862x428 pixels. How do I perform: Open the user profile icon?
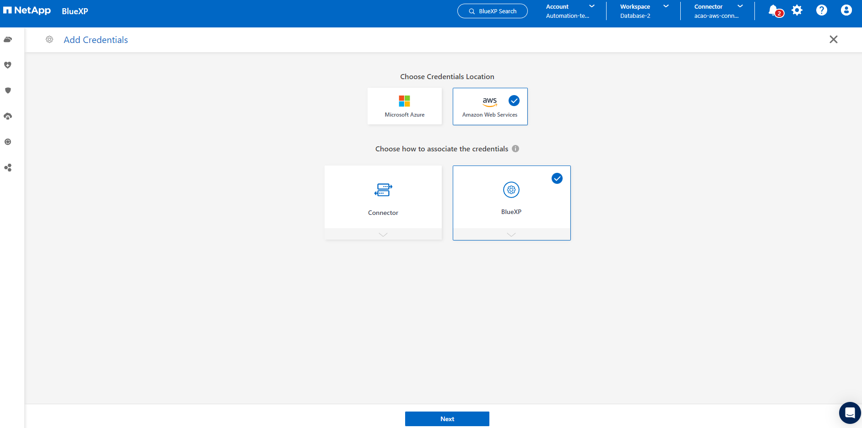coord(846,11)
